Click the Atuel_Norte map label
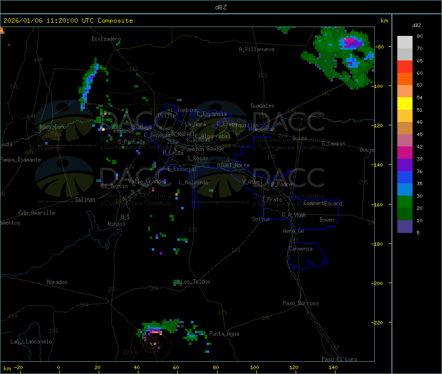Viewport: 442px width, 374px height. coord(233,165)
